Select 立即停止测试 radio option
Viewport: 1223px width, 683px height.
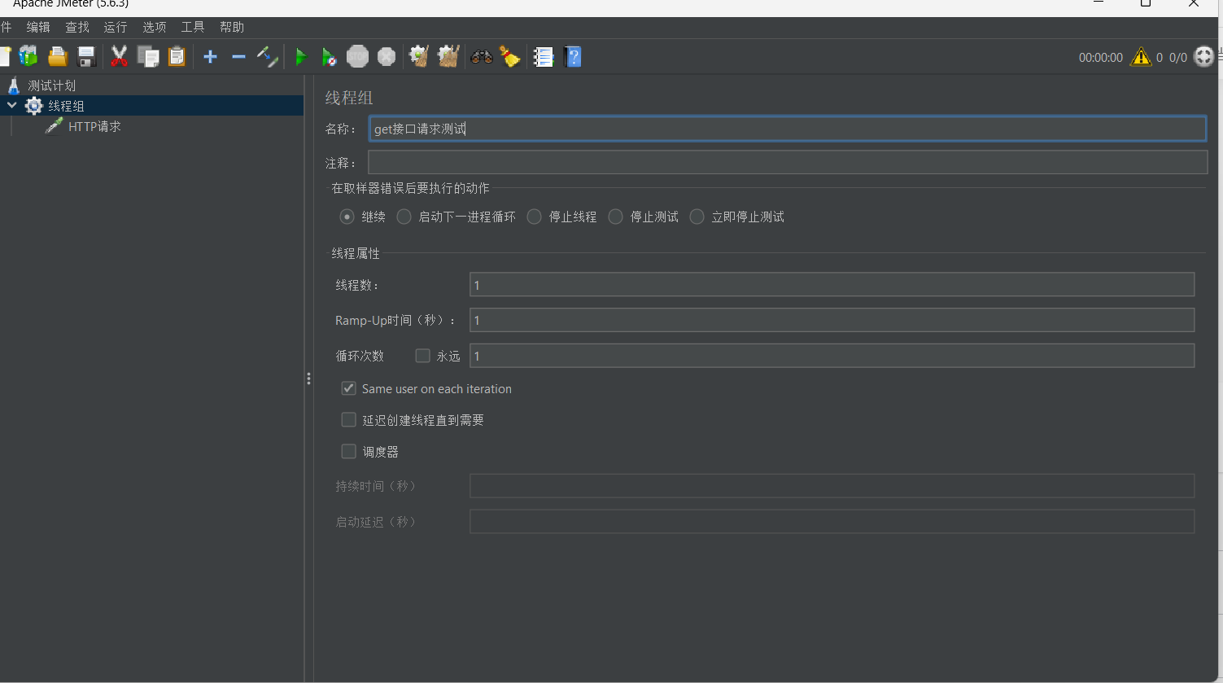[697, 217]
